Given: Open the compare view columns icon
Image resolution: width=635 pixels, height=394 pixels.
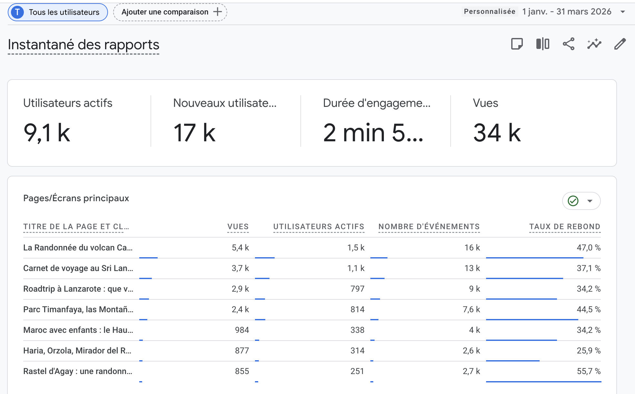Looking at the screenshot, I should pos(542,44).
